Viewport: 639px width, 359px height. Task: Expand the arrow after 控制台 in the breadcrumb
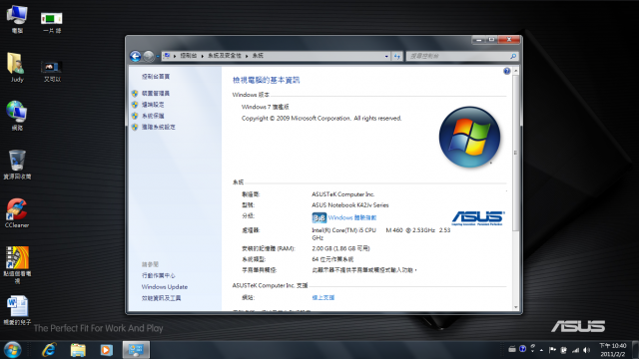[202, 56]
